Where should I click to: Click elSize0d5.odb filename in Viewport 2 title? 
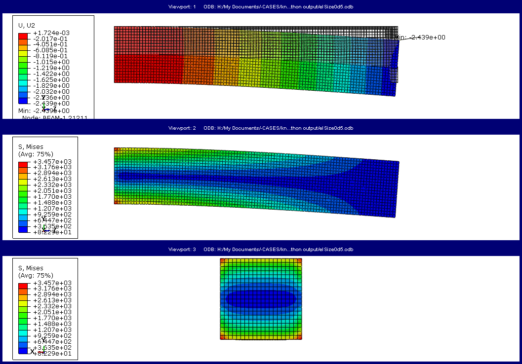tap(336, 128)
